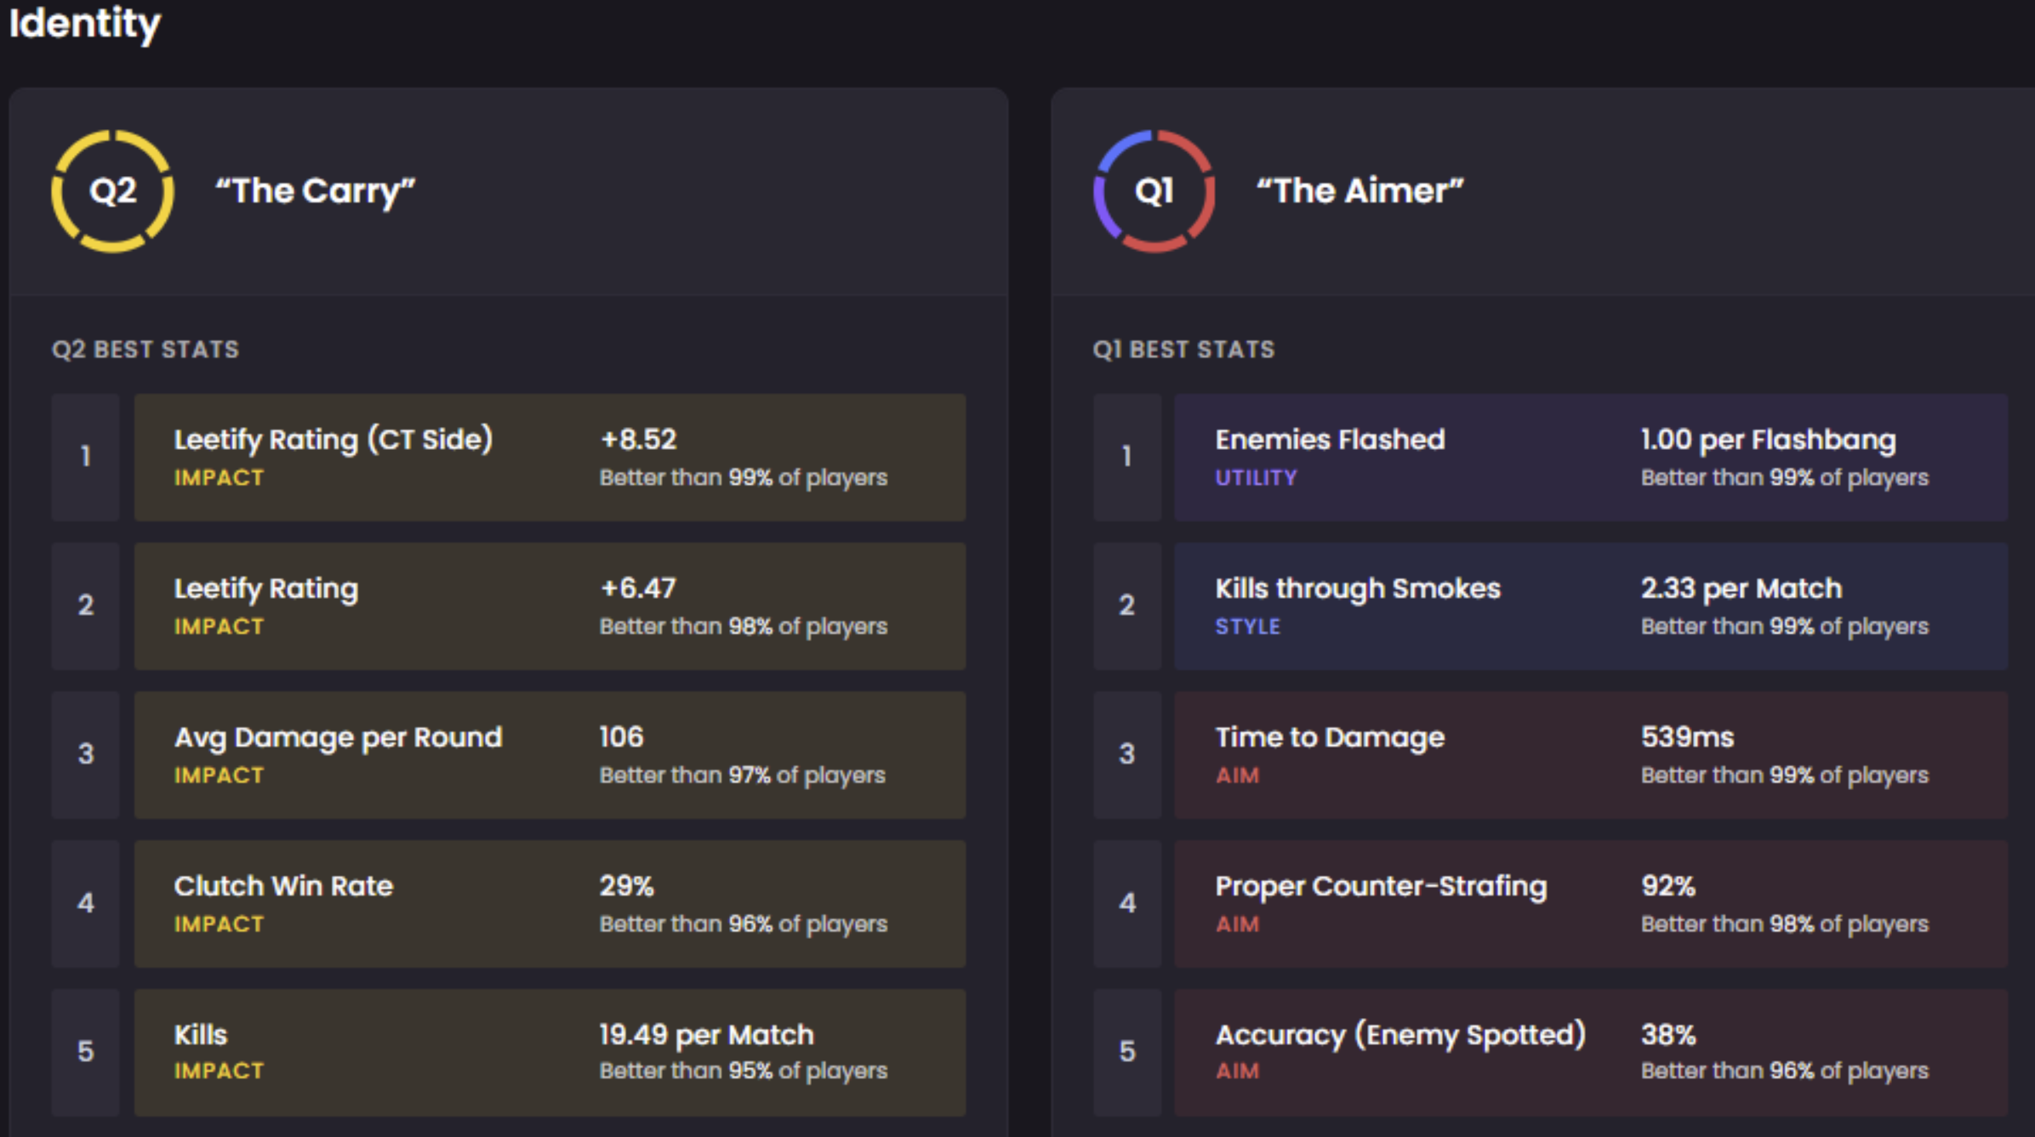Screen dimensions: 2035x1137
Task: Open the Kills per Match stat
Action: (549, 1052)
